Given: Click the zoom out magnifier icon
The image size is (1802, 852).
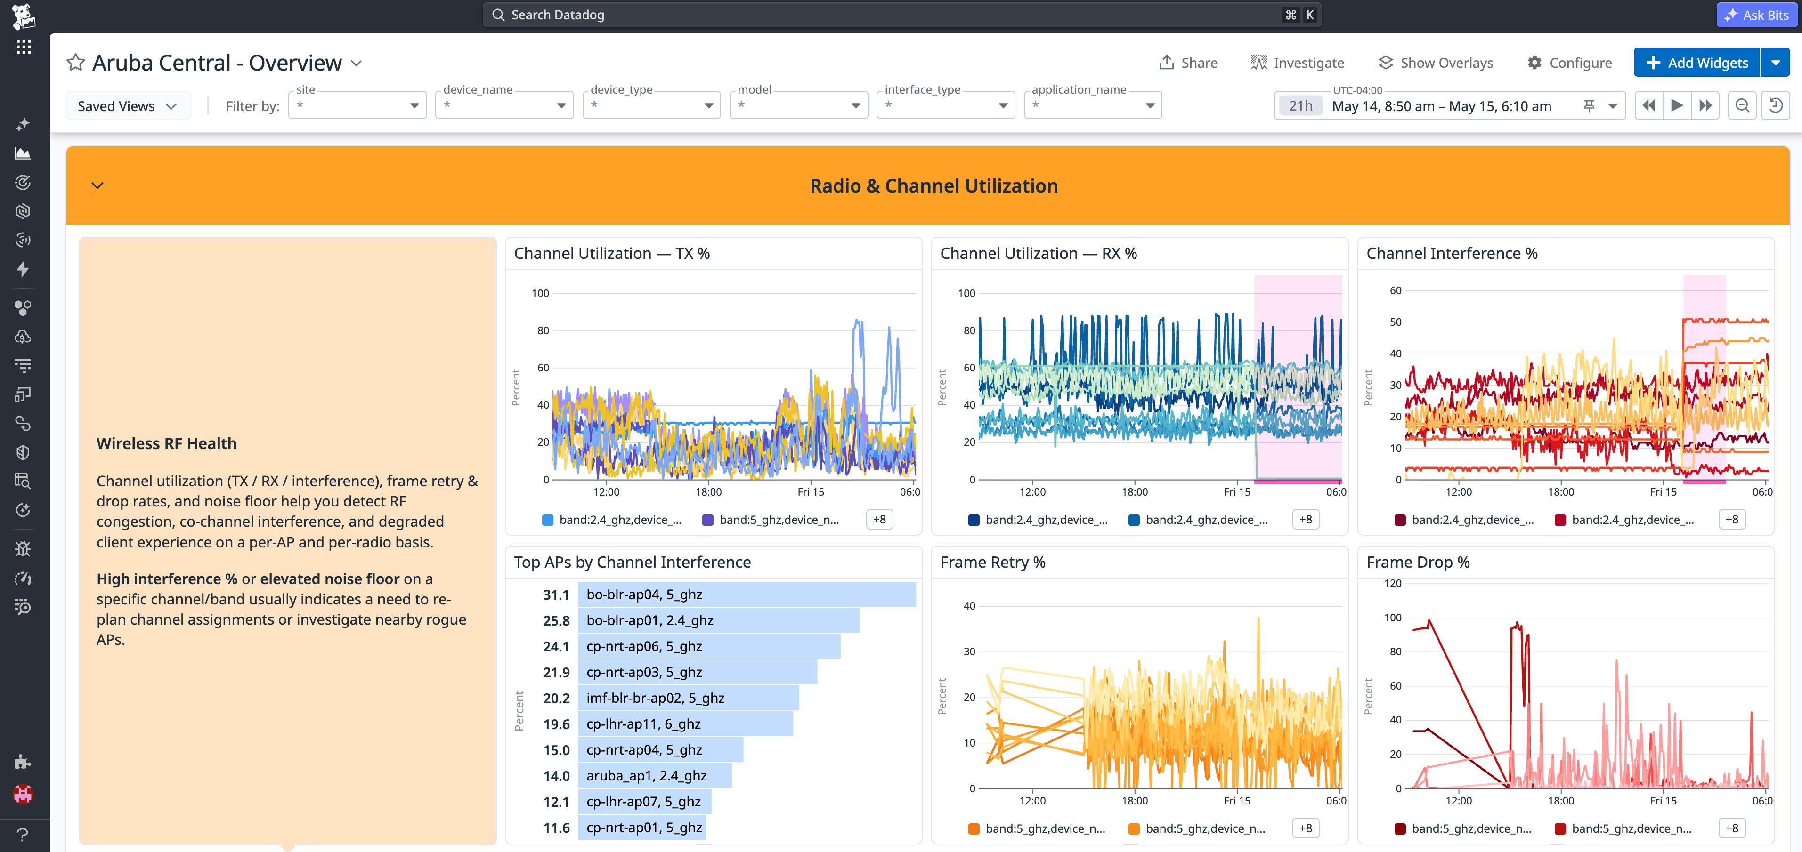Looking at the screenshot, I should coord(1743,105).
